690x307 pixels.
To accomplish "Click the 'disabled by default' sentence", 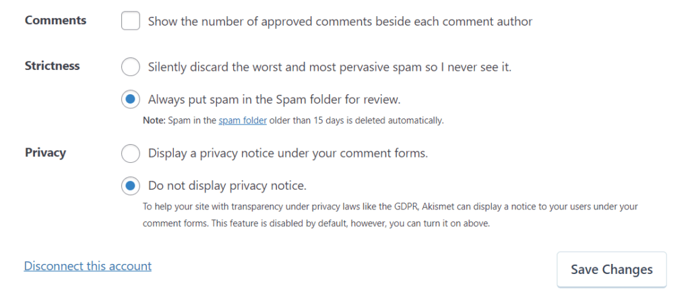I will (x=316, y=224).
